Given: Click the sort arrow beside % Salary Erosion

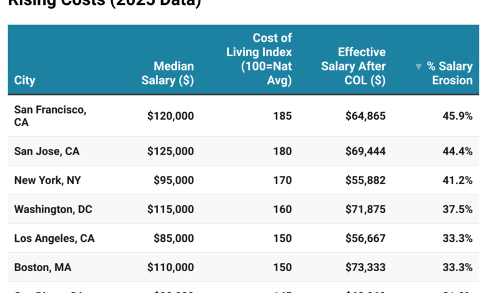Looking at the screenshot, I should tap(419, 67).
